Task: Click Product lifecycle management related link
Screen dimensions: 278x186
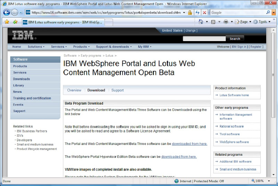Action: (37, 149)
